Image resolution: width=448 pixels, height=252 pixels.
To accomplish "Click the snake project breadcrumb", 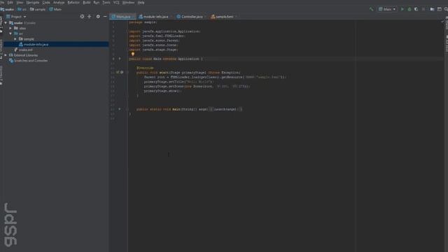I will point(8,9).
